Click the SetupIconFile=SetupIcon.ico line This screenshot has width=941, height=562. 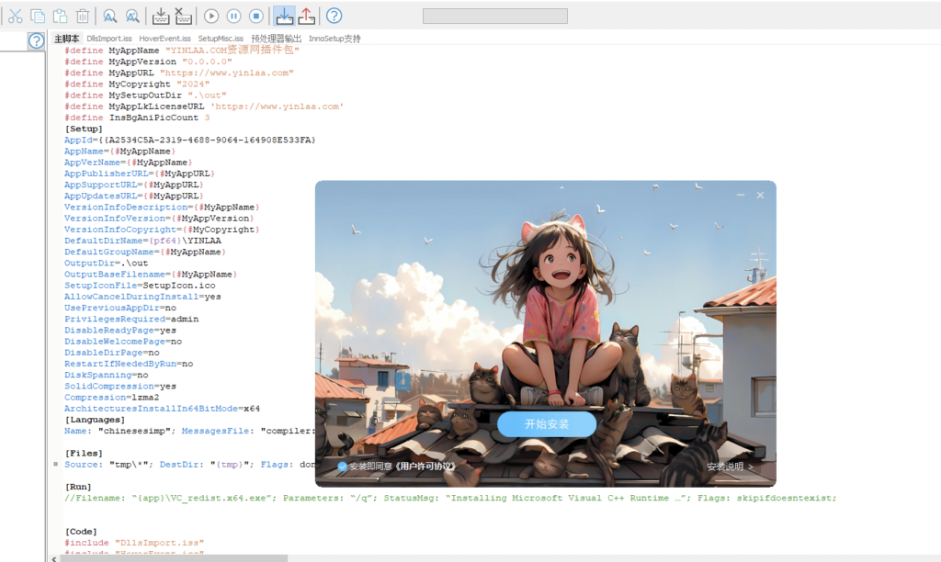pyautogui.click(x=140, y=286)
